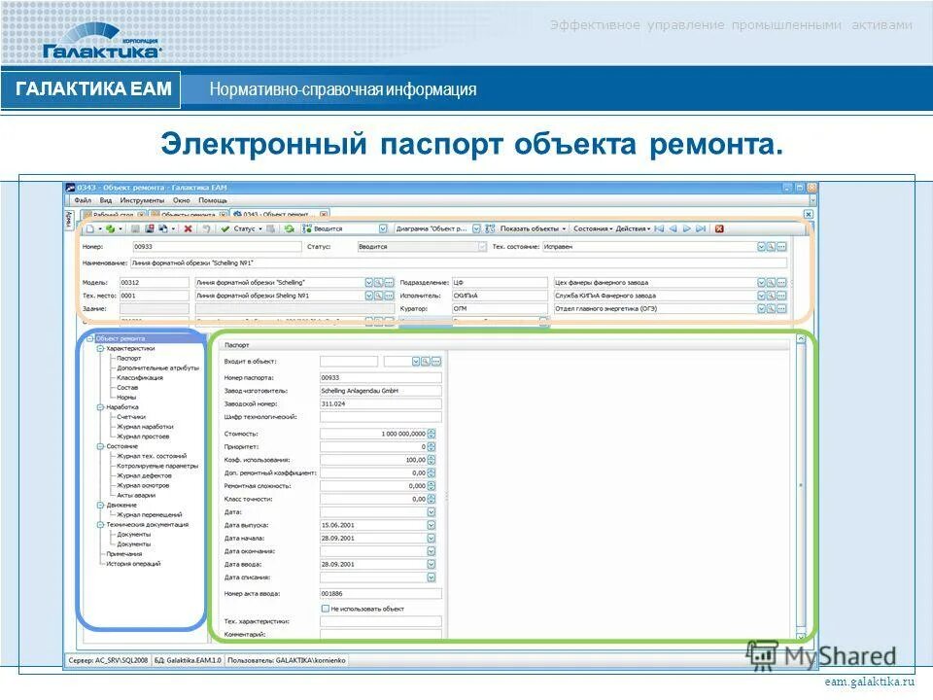Click the refresh icon in the toolbar

(x=290, y=227)
